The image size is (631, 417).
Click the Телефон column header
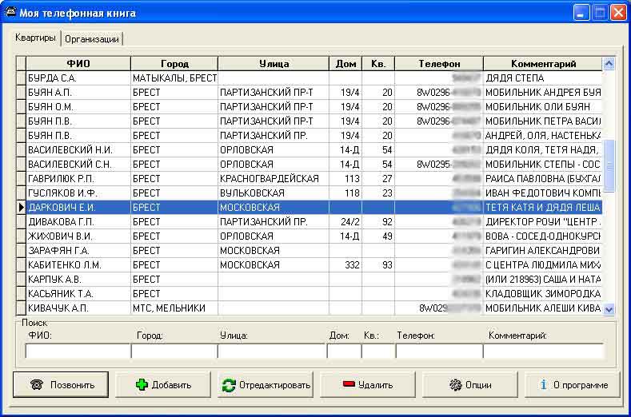click(438, 64)
